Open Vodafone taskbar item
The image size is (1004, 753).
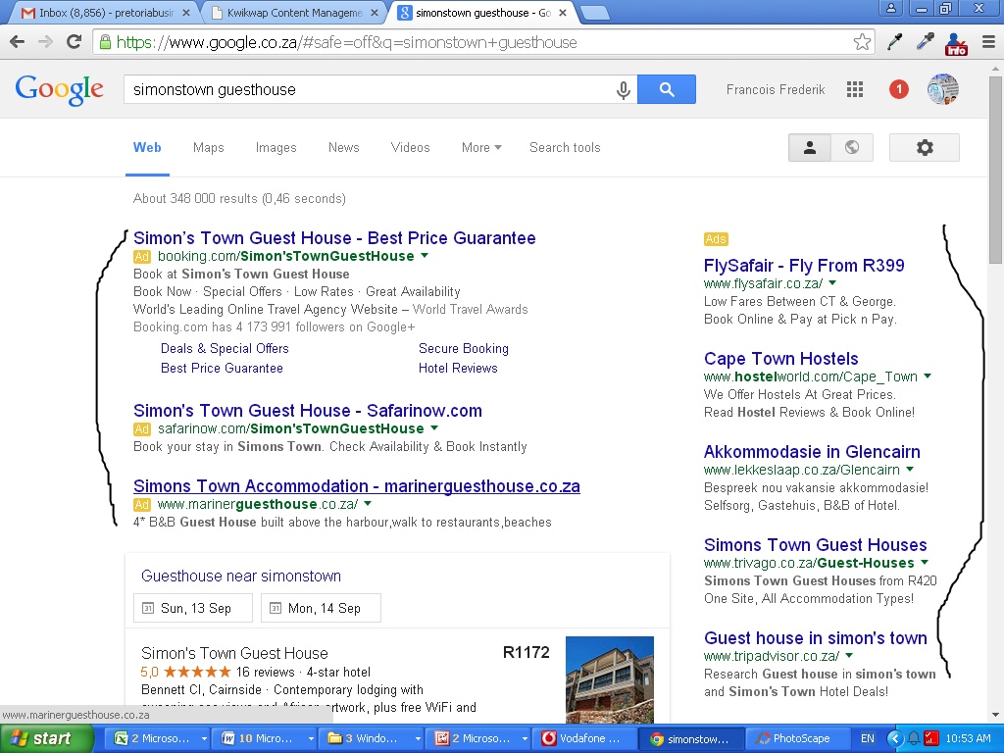coord(586,738)
